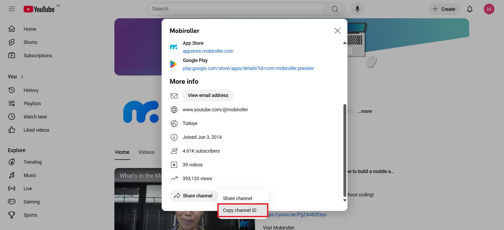Click the Explore section heading
Screen dimensions: 504x230
click(x=16, y=150)
